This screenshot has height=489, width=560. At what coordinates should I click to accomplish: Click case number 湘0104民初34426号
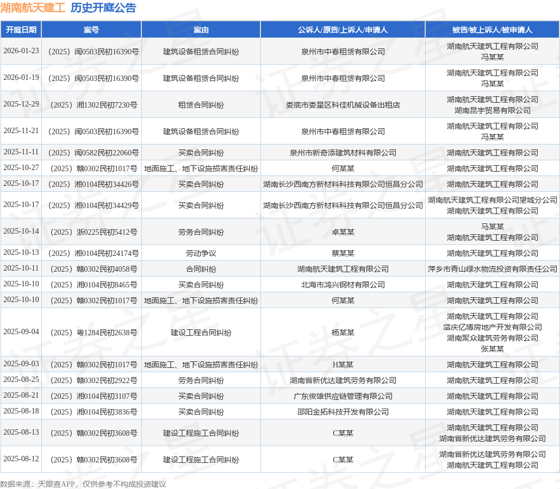94,184
